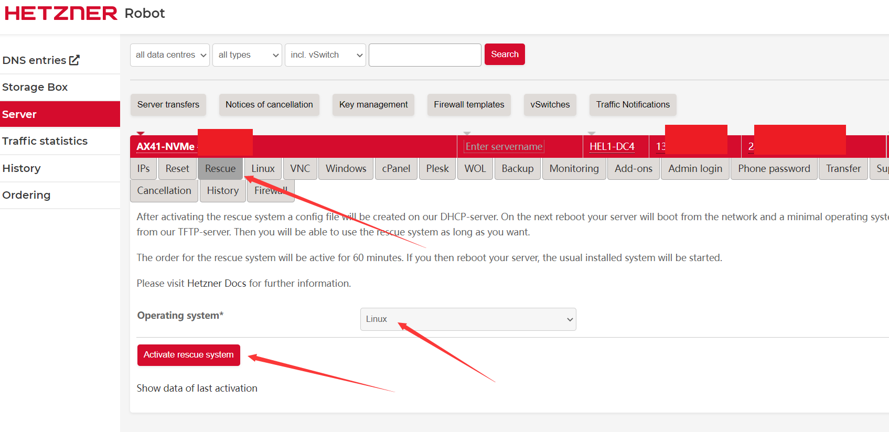Viewport: 889px width, 432px height.
Task: Click the AX41-NVMe server title
Action: [x=166, y=147]
